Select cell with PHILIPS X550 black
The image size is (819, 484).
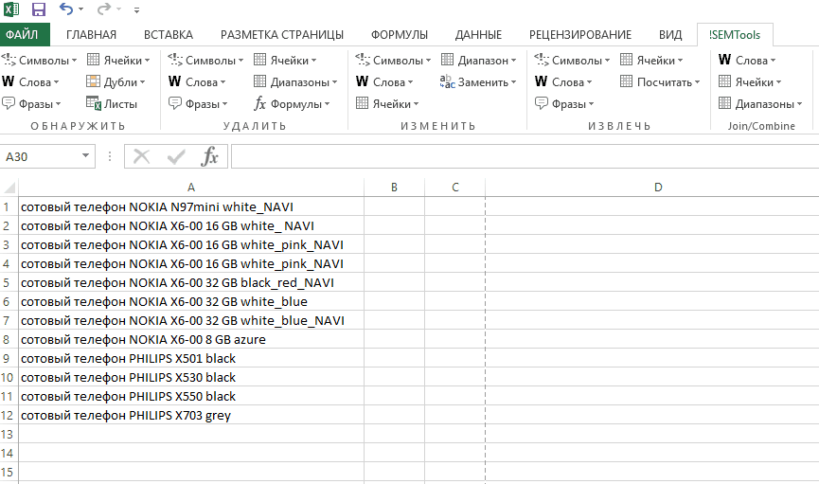click(x=191, y=396)
